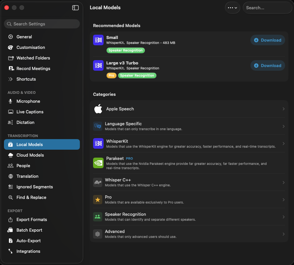The height and width of the screenshot is (265, 294).
Task: Select Local Models in sidebar
Action: 42,144
